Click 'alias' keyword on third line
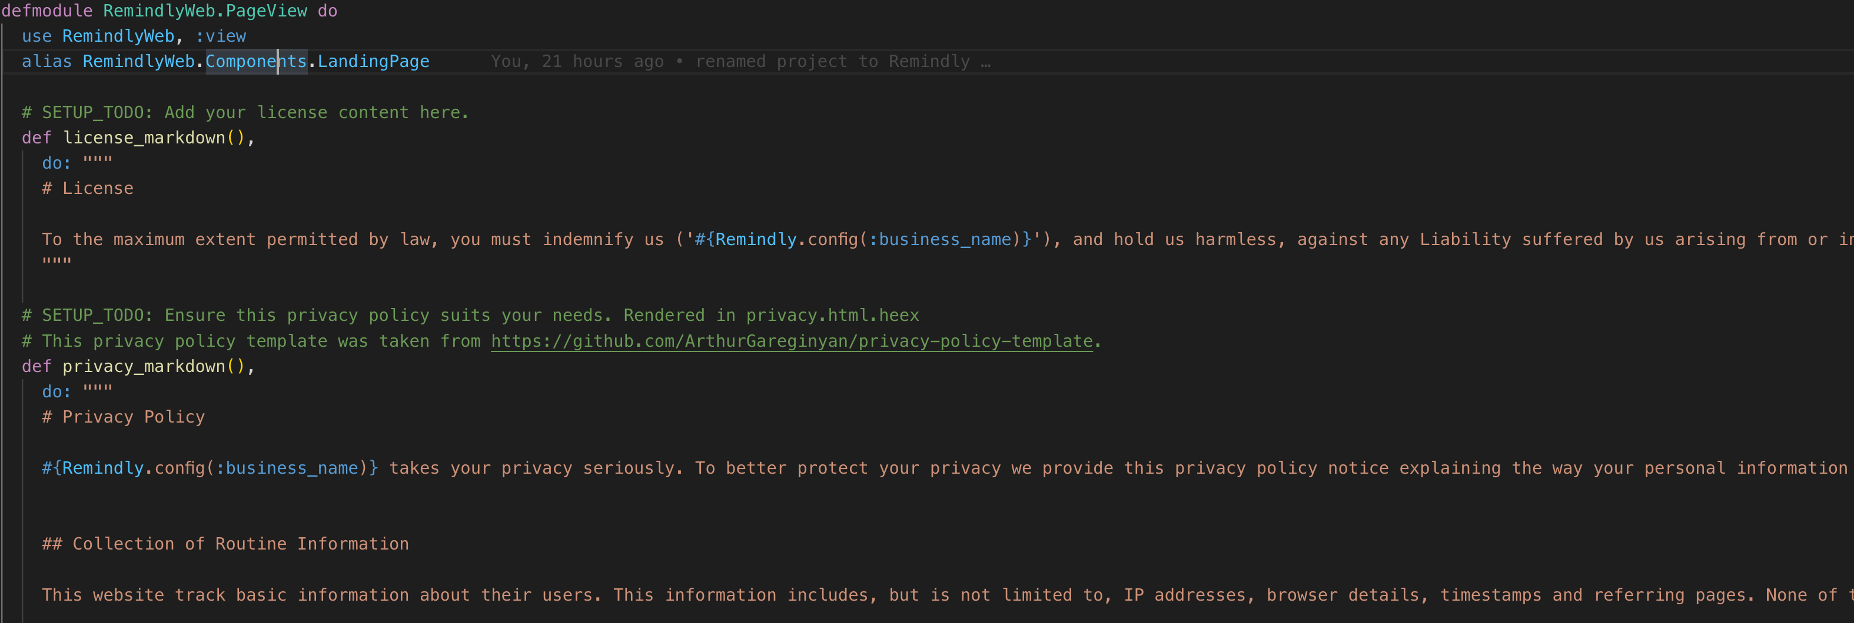This screenshot has height=623, width=1854. pos(46,61)
